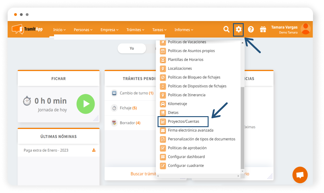Choose Configurar dashboard option
Screen dimensions: 324x193
(186, 157)
